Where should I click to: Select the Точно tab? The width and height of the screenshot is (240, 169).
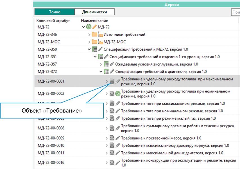55,12
